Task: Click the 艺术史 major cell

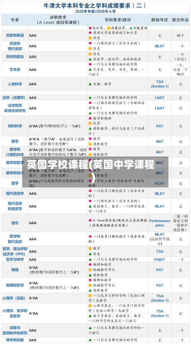Action: 15,70
